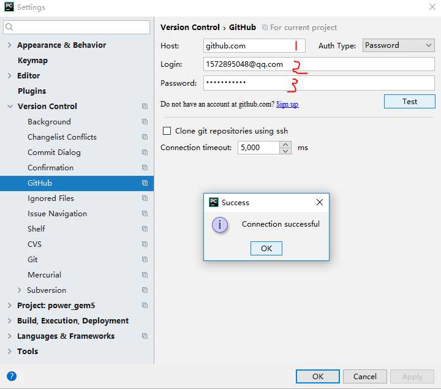Click the info icon in Success dialog
The height and width of the screenshot is (389, 441).
[220, 225]
